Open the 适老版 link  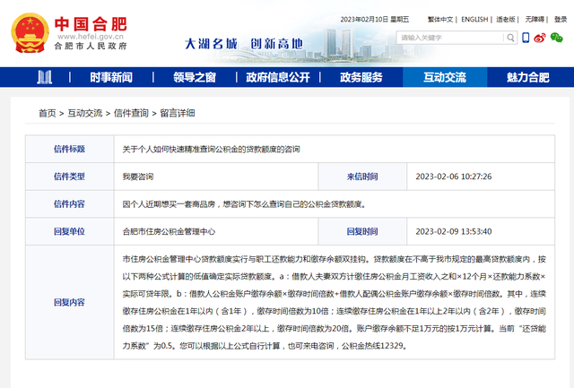click(x=506, y=20)
